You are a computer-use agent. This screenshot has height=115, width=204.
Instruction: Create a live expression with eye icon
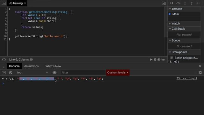(55, 73)
